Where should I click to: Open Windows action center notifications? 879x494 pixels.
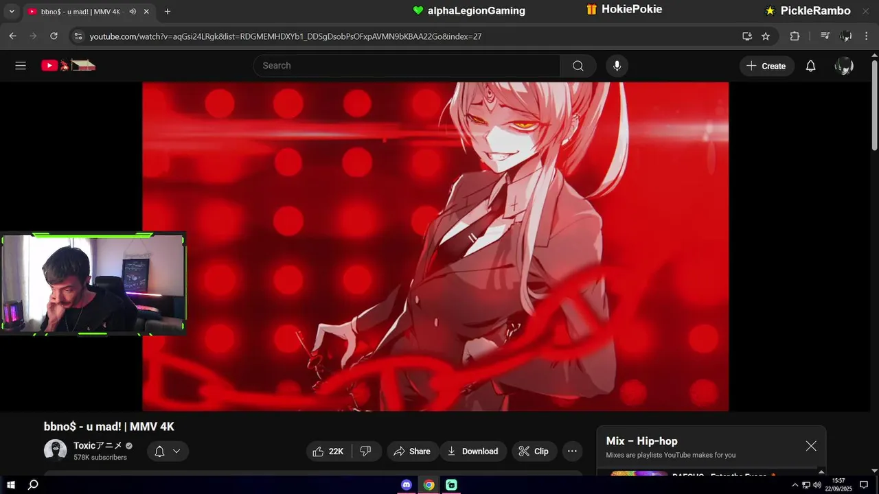(x=864, y=484)
